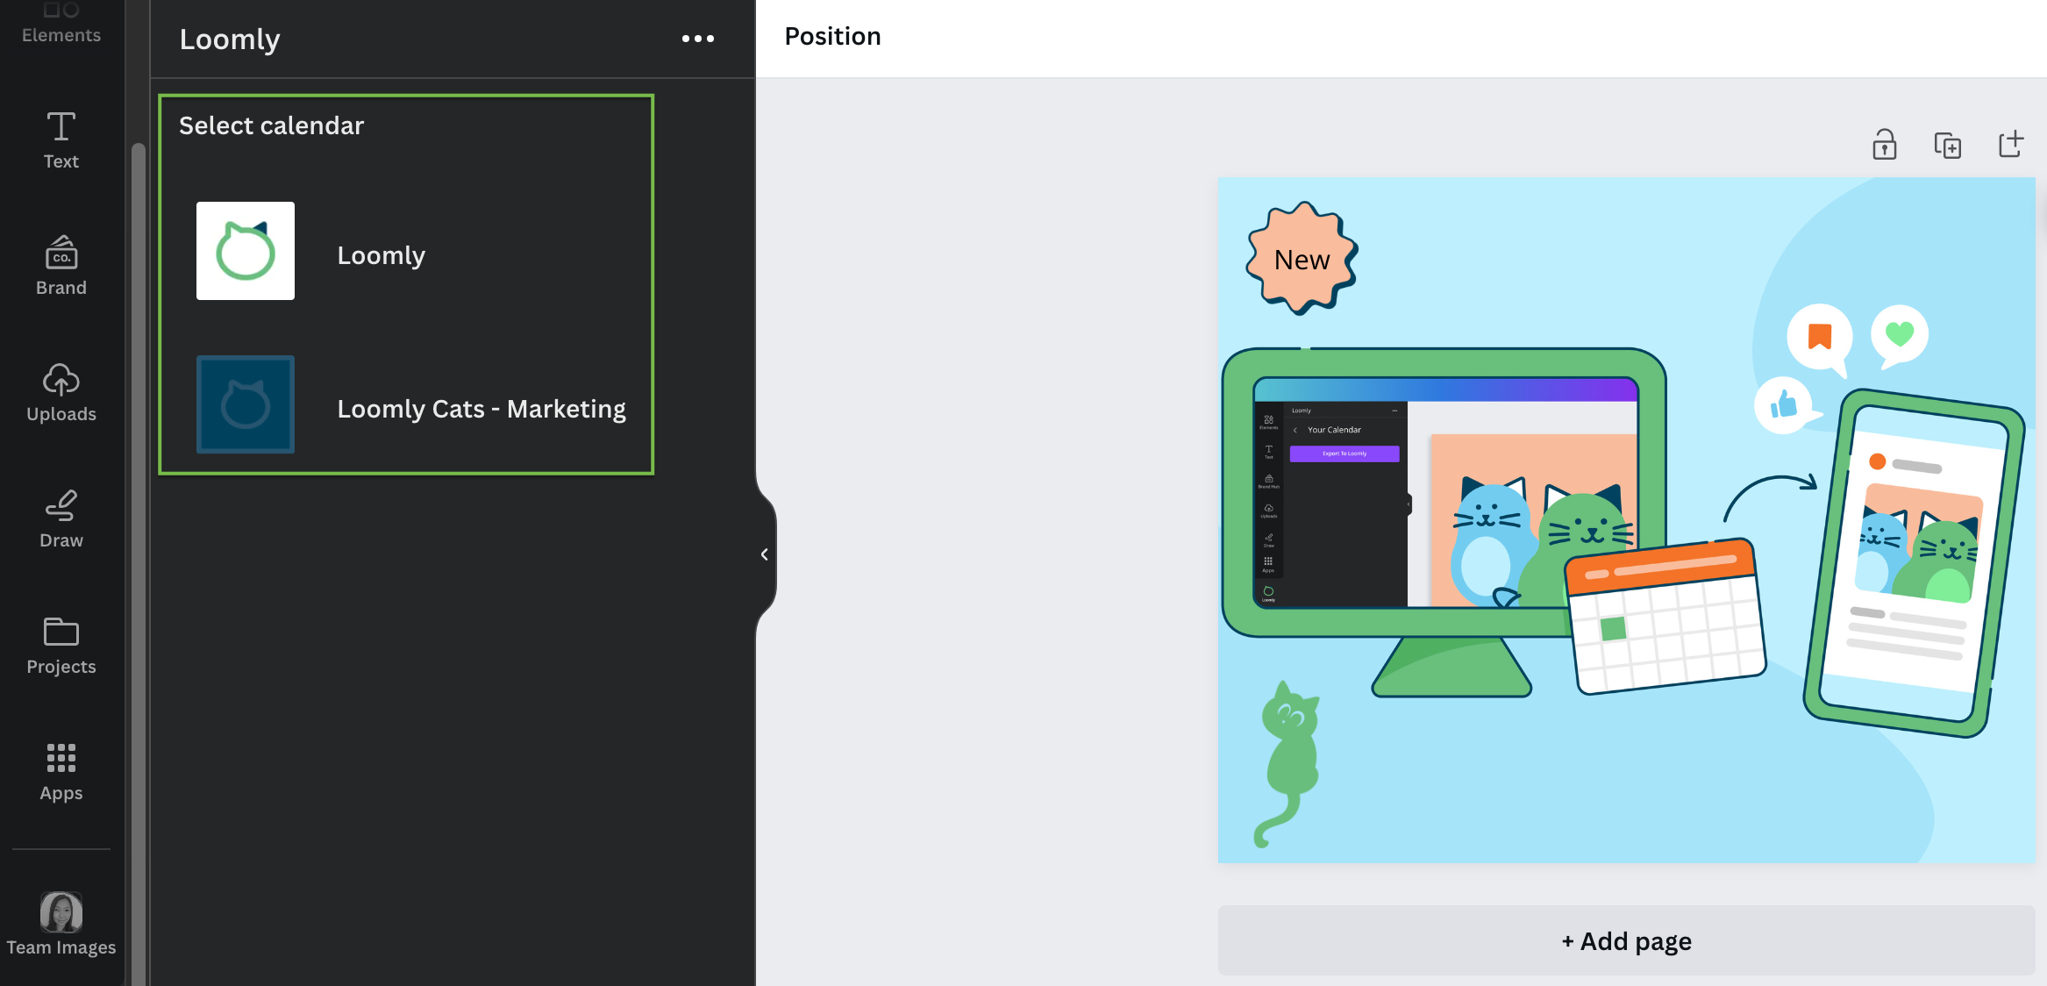Collapse the Loomly side panel
Screen dimensions: 2047x986
[764, 554]
